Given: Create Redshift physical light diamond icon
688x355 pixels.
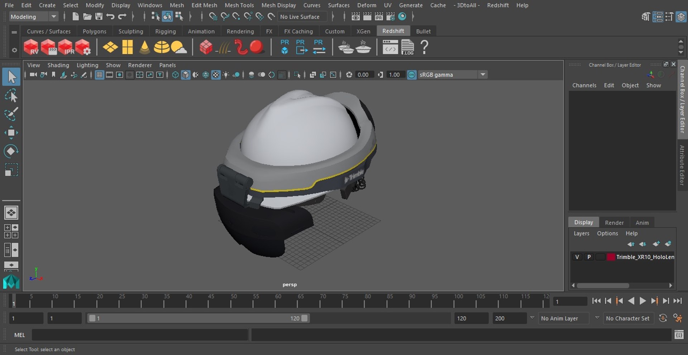Looking at the screenshot, I should 110,47.
